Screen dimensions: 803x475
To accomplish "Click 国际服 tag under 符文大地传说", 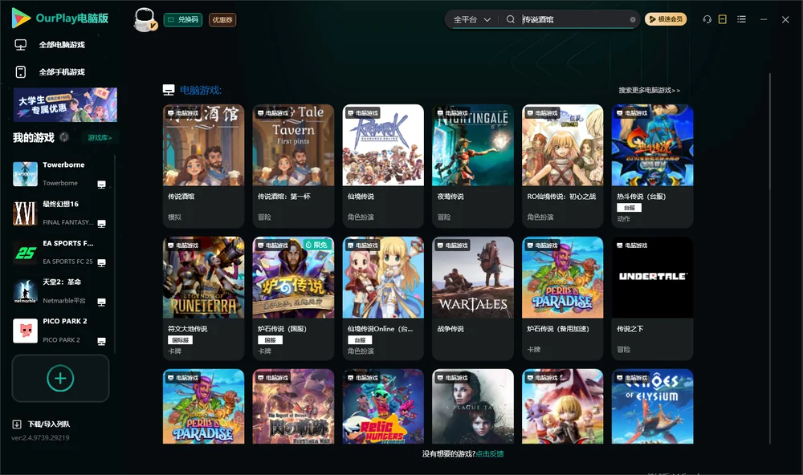I will coord(180,340).
